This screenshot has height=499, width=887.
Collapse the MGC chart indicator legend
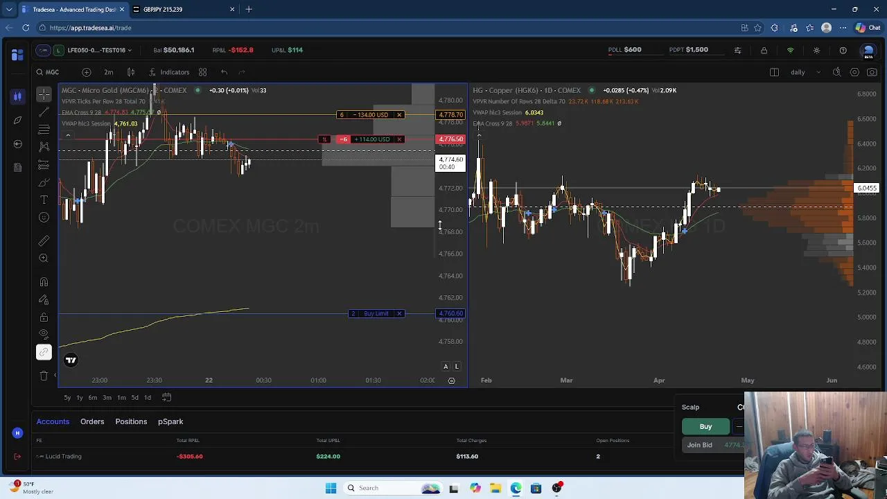(67, 135)
